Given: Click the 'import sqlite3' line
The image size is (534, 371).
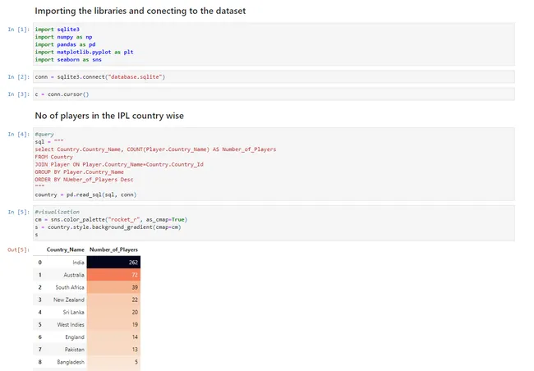Looking at the screenshot, I should point(57,30).
